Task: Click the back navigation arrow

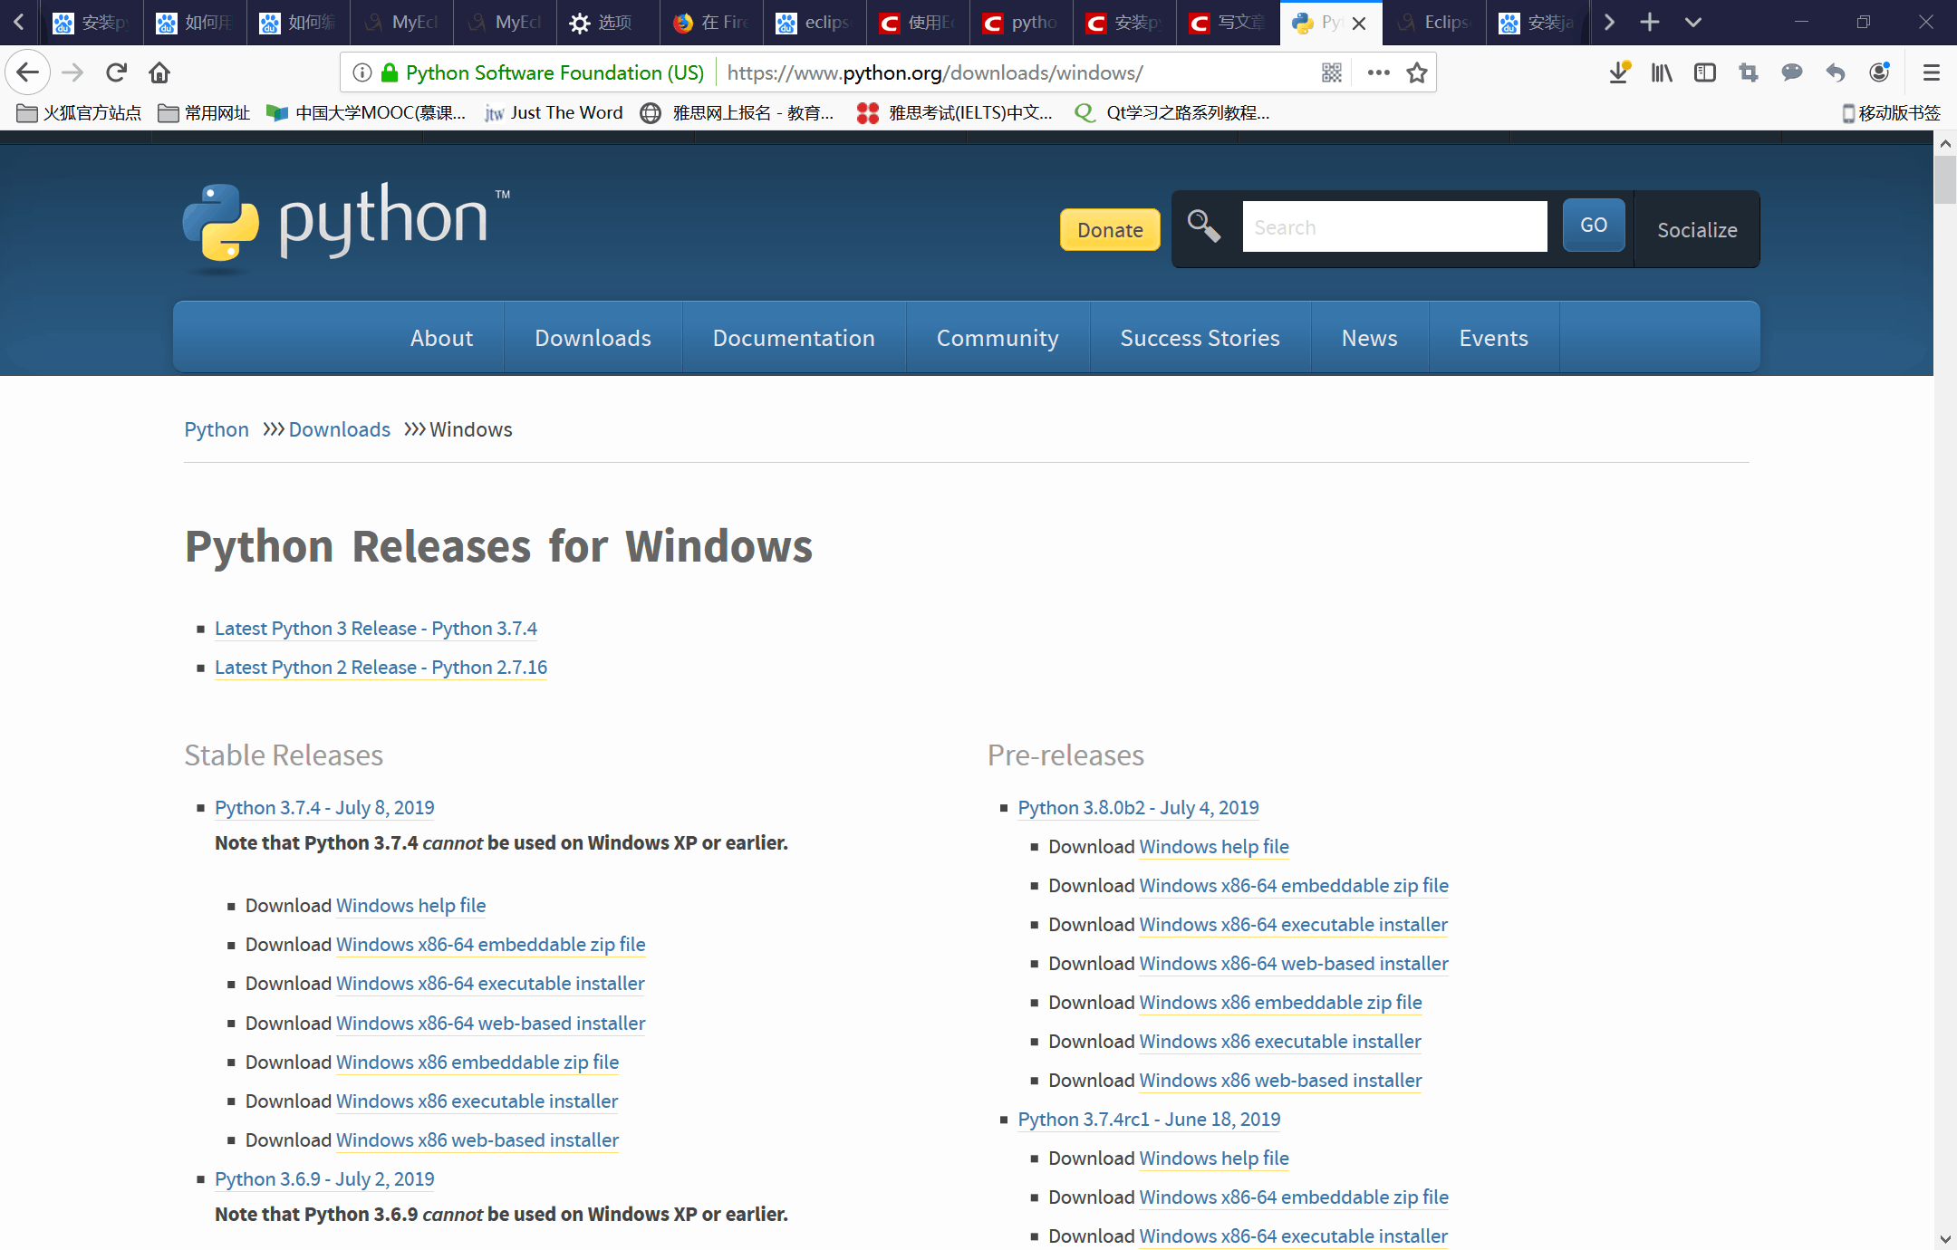Action: point(27,72)
